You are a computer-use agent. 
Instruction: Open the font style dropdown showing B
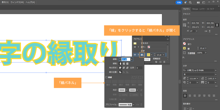pos(216,75)
